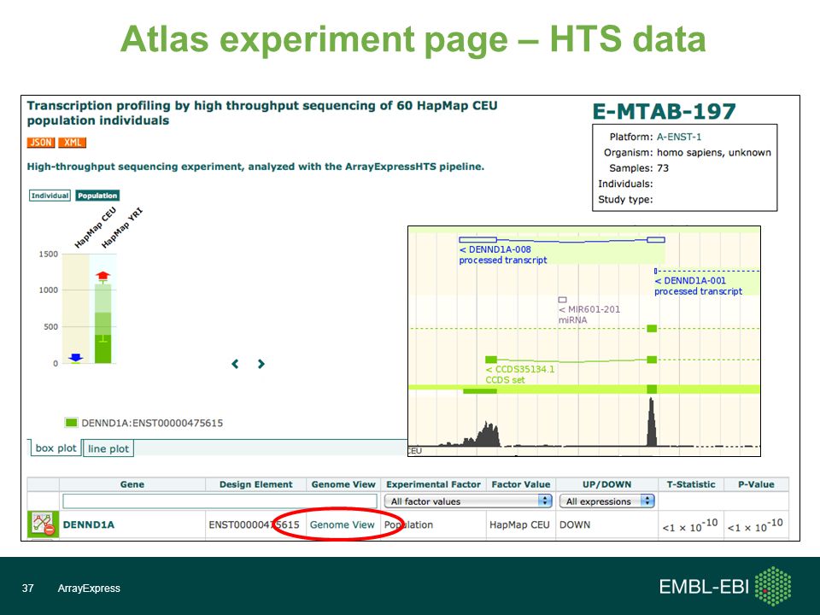The width and height of the screenshot is (820, 615).
Task: Open the DENND1A gene link
Action: [88, 524]
